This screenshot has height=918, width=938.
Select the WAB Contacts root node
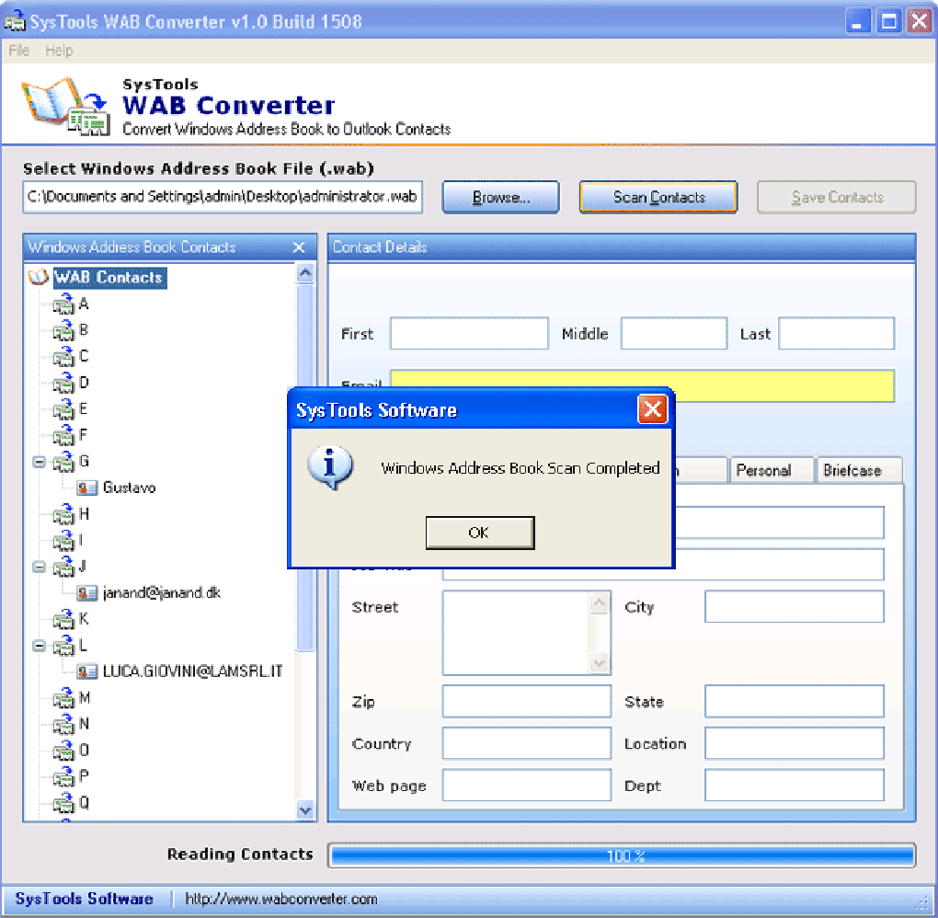(x=109, y=277)
